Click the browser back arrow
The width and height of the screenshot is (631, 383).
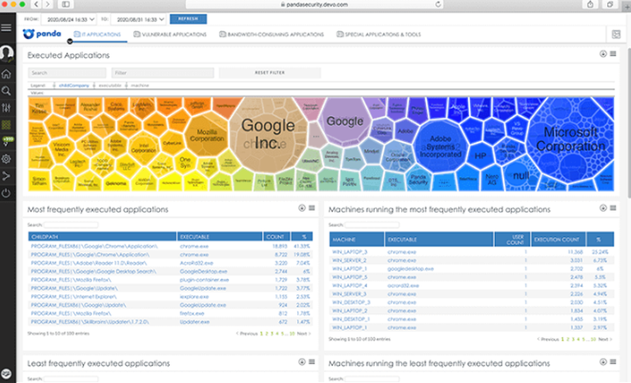[x=36, y=4]
